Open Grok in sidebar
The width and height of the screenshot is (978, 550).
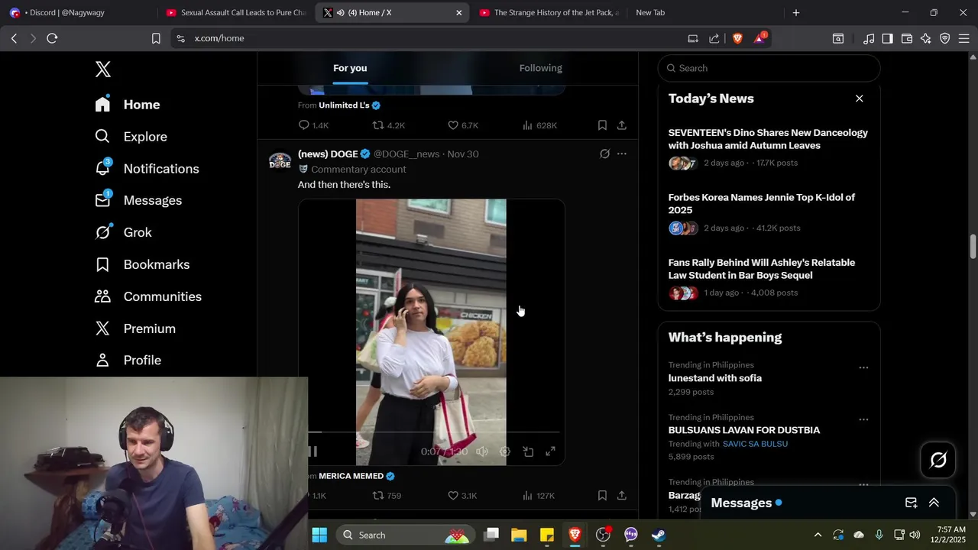coord(123,232)
